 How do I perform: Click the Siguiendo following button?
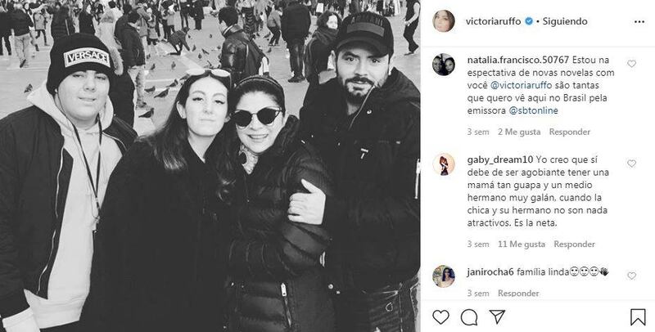point(565,22)
